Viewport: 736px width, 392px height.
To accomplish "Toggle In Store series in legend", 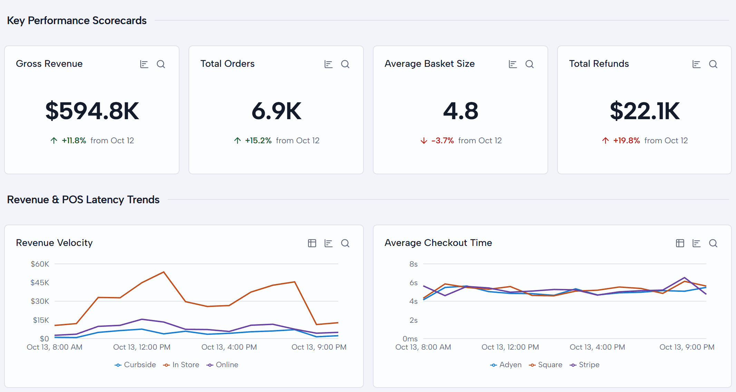I will point(181,365).
